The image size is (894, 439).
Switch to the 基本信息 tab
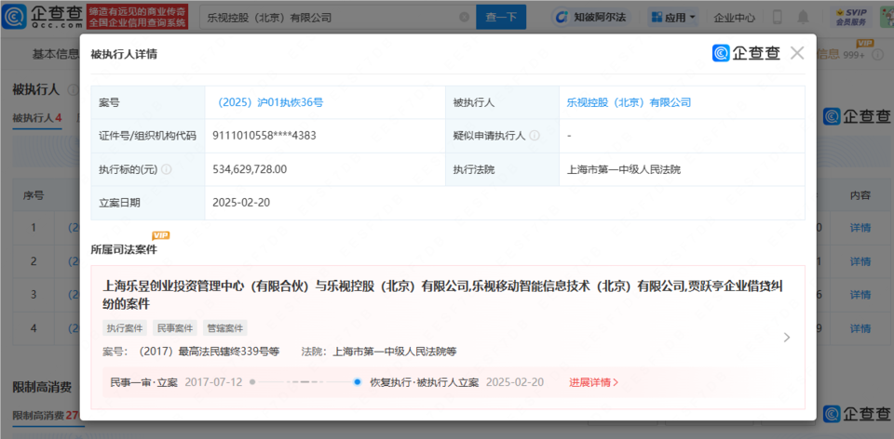[56, 54]
